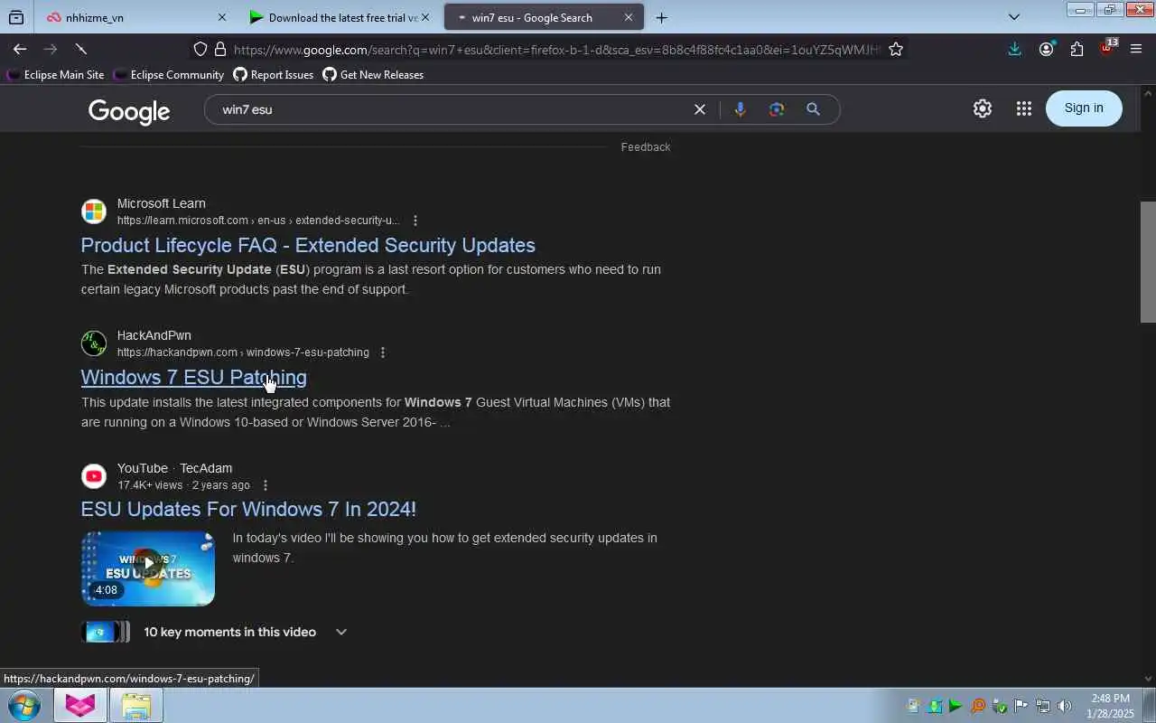Viewport: 1156px width, 723px height.
Task: Click the Show desktop strip
Action: [1149, 705]
